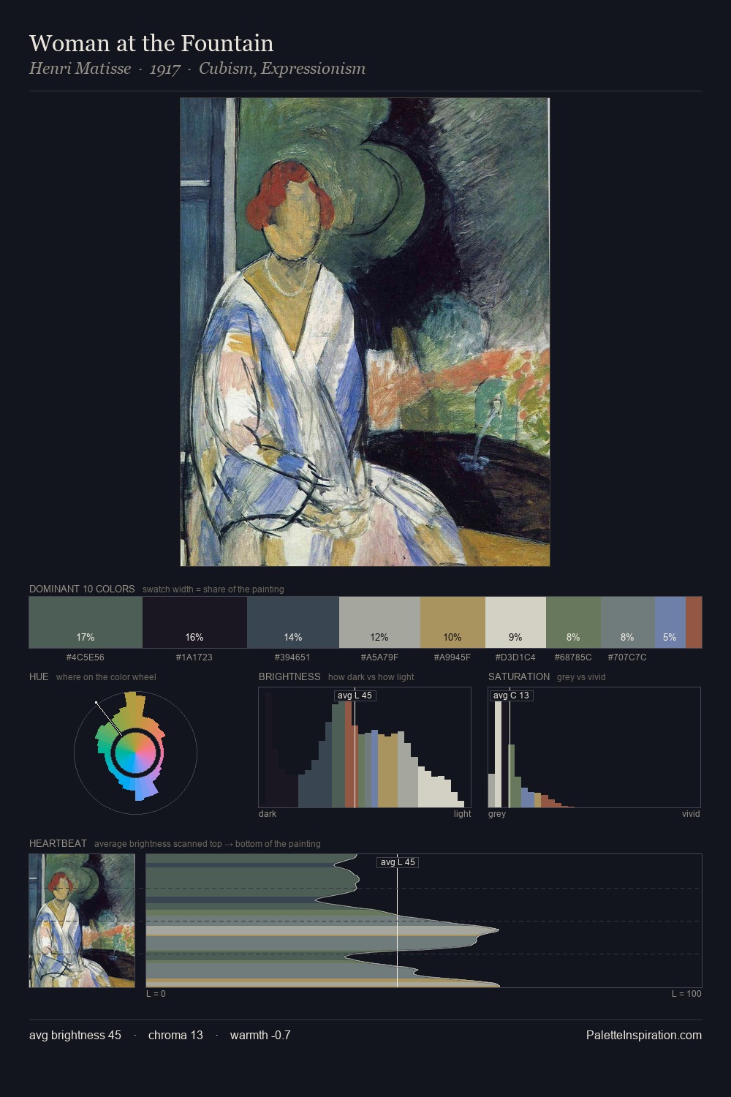Click the "L = 100" axis label
Screen dimensions: 731x1097
(x=686, y=994)
